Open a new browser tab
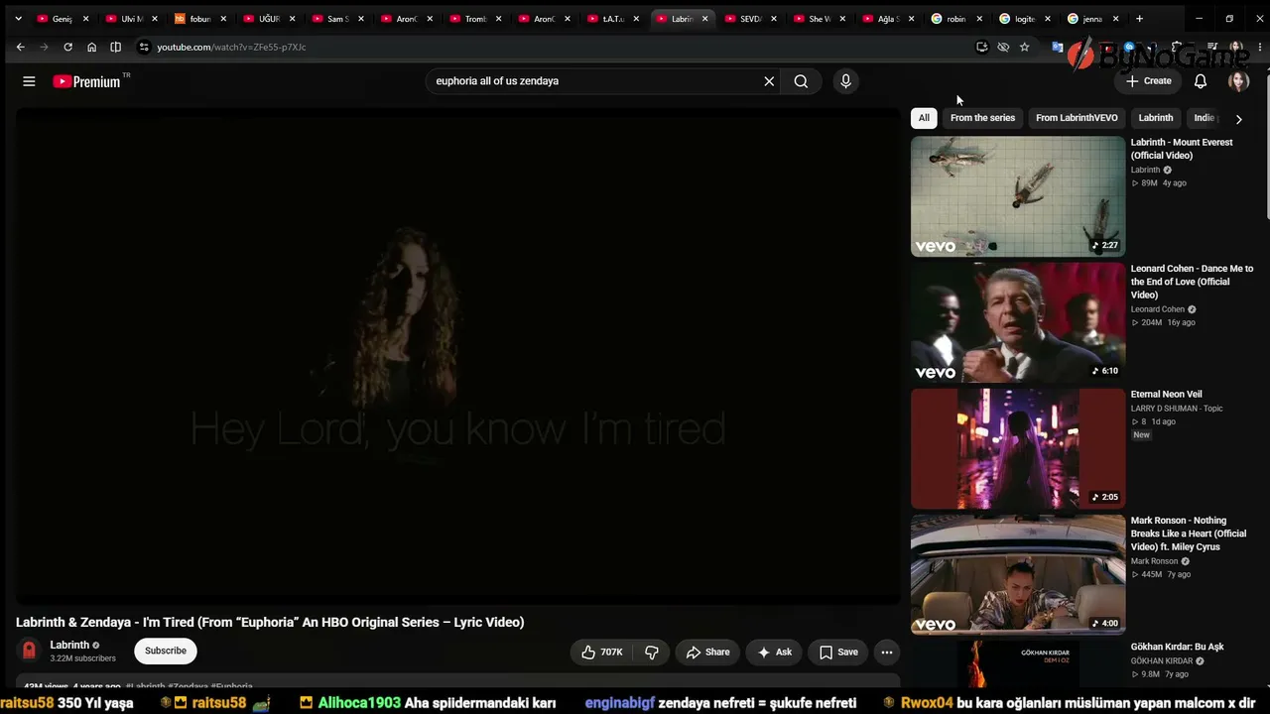1270x714 pixels. (1139, 19)
